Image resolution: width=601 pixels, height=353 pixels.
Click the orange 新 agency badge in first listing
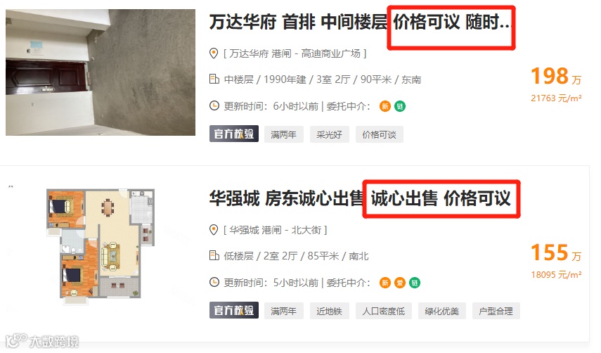click(384, 106)
